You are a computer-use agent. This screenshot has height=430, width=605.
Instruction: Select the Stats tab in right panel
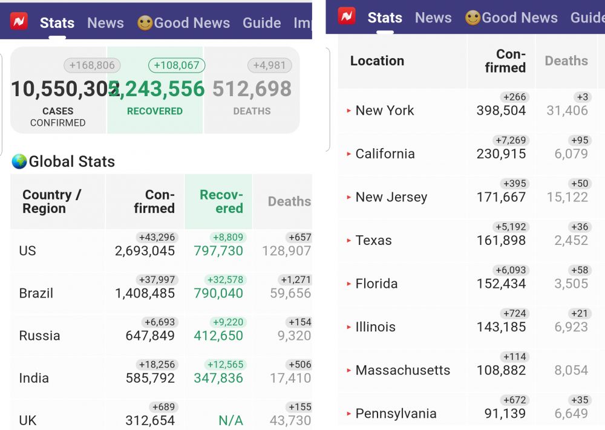tap(385, 18)
